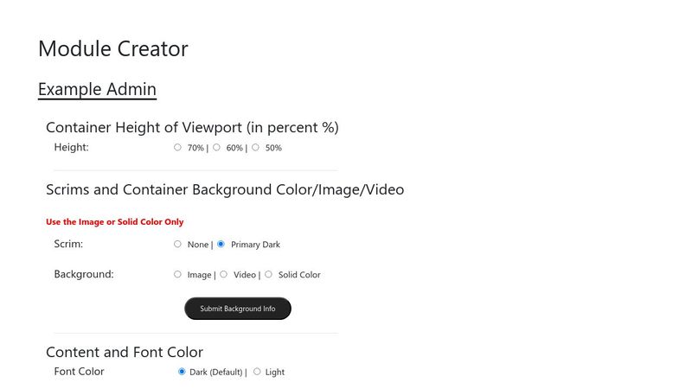
Task: Click the "Background:" field label
Action: tap(84, 274)
